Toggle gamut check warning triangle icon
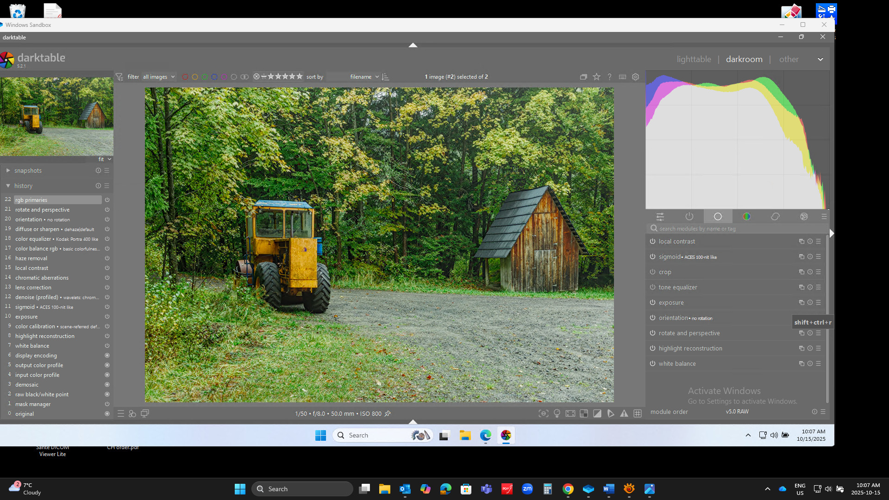Viewport: 889px width, 500px height. tap(624, 413)
